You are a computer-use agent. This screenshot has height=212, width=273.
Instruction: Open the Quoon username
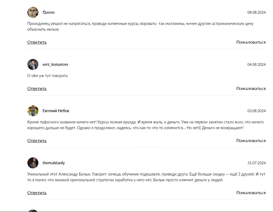pyautogui.click(x=49, y=12)
